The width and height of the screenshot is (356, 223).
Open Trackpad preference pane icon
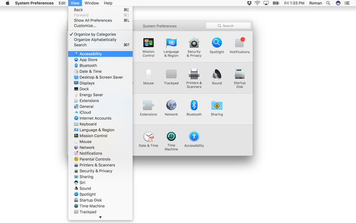click(x=171, y=74)
